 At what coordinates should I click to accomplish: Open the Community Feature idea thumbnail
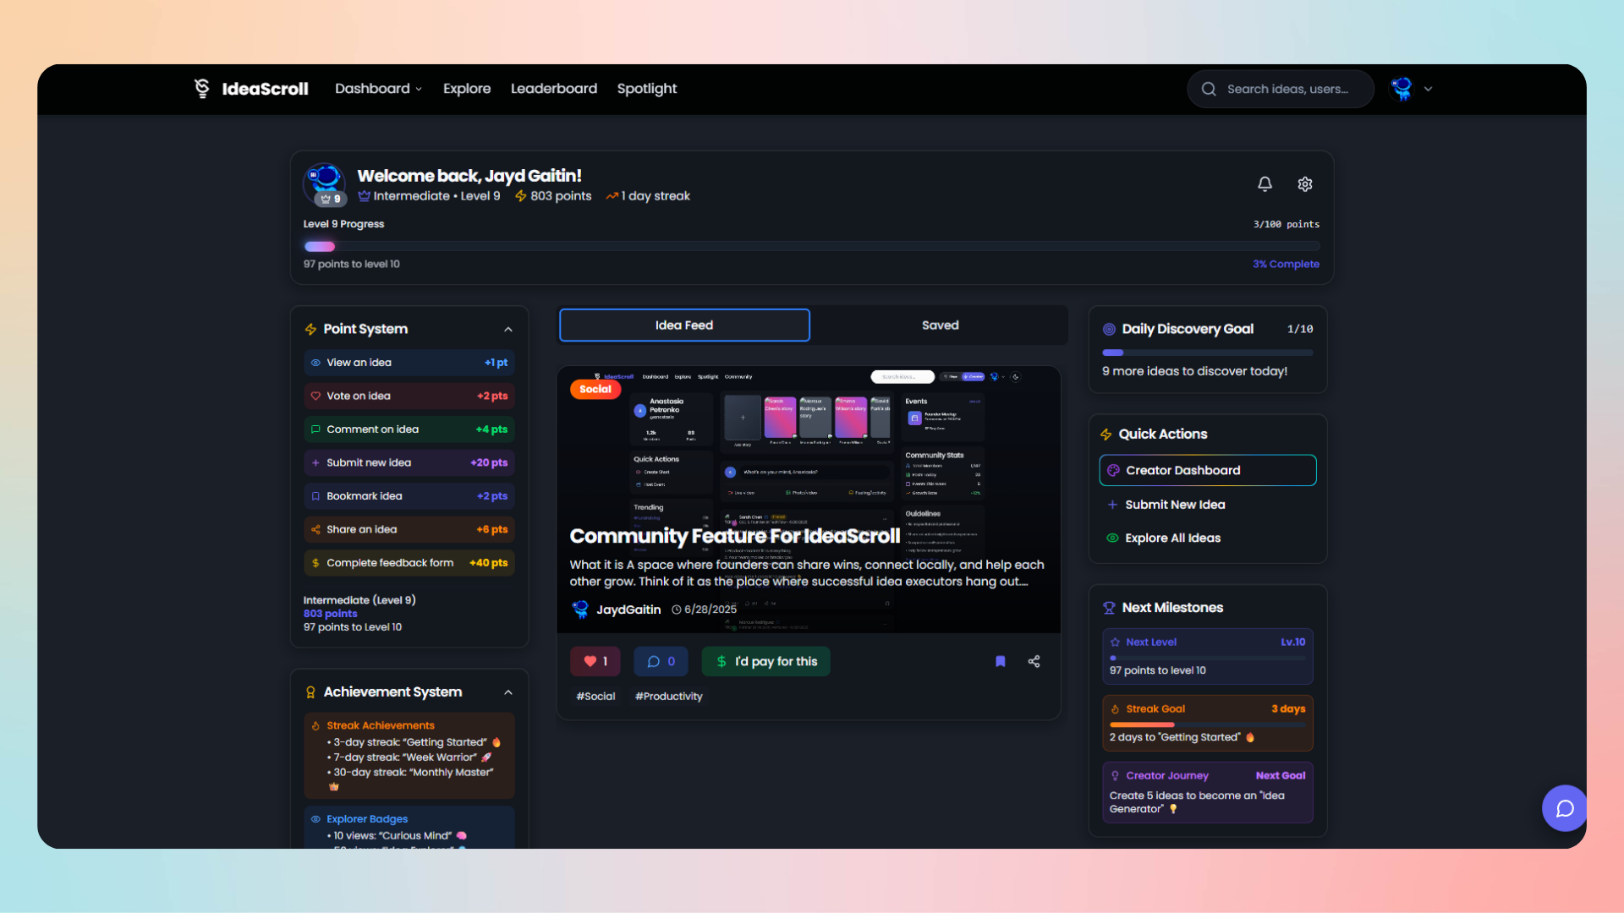[809, 500]
